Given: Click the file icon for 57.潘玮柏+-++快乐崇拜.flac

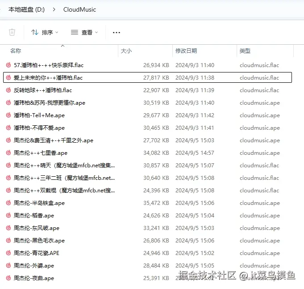Looking at the screenshot, I should click(x=8, y=65).
